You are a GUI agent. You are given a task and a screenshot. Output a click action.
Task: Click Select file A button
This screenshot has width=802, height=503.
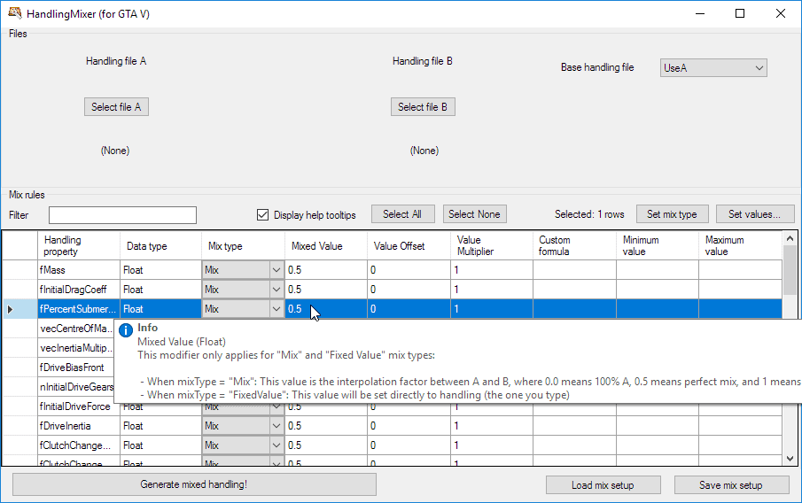(116, 107)
